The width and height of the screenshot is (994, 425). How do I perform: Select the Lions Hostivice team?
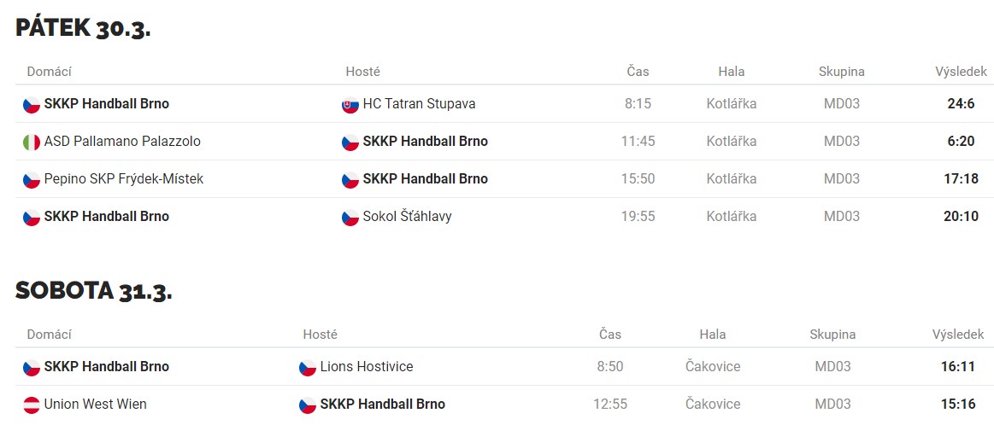pos(367,366)
